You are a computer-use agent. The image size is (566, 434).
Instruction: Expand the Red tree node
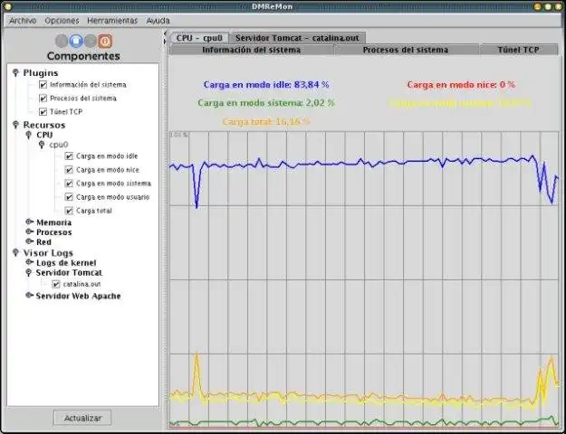30,241
